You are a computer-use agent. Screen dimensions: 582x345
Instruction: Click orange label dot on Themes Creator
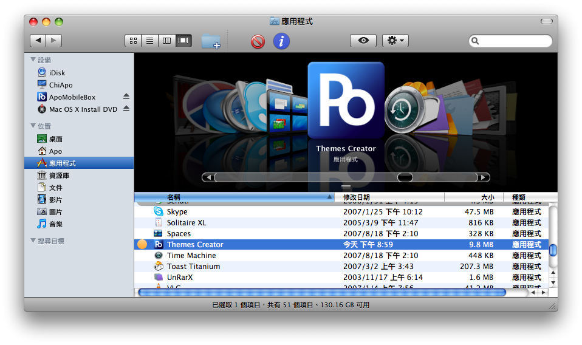[x=142, y=244]
